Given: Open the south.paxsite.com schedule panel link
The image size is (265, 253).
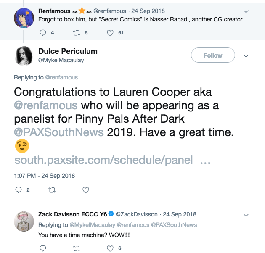Looking at the screenshot, I should [x=112, y=160].
